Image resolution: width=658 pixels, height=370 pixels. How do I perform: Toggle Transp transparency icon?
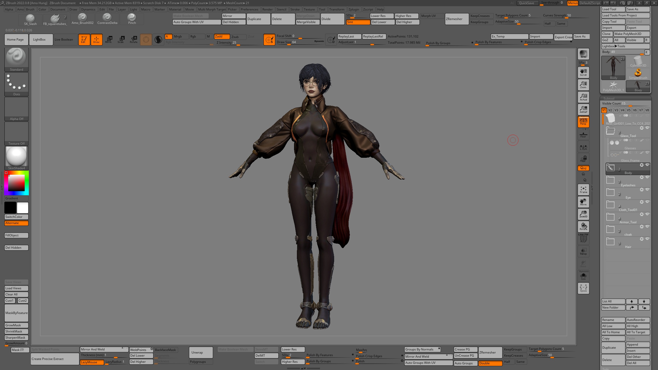coord(583,251)
